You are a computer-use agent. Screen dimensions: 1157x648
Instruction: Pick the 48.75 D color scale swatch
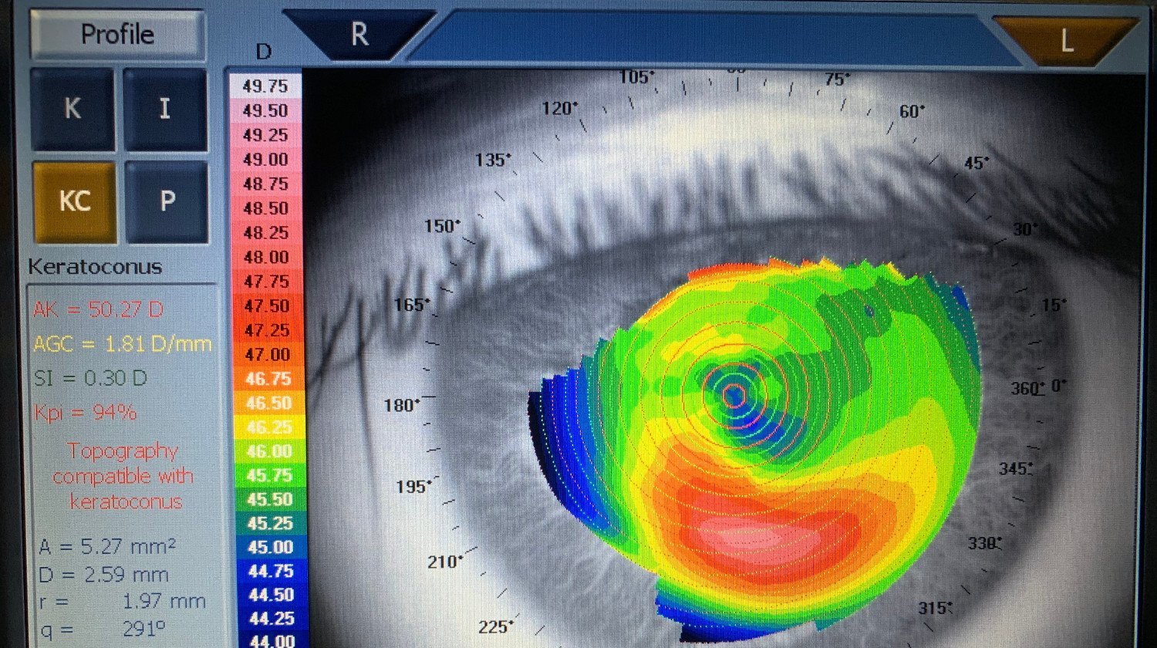coord(265,184)
